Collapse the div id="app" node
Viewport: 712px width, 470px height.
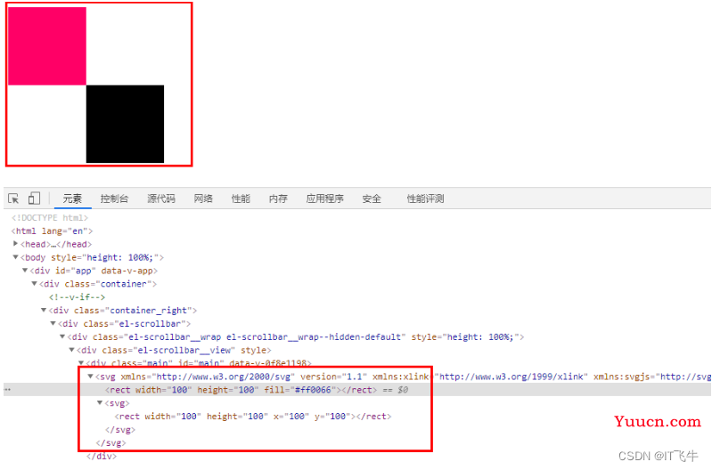click(25, 271)
